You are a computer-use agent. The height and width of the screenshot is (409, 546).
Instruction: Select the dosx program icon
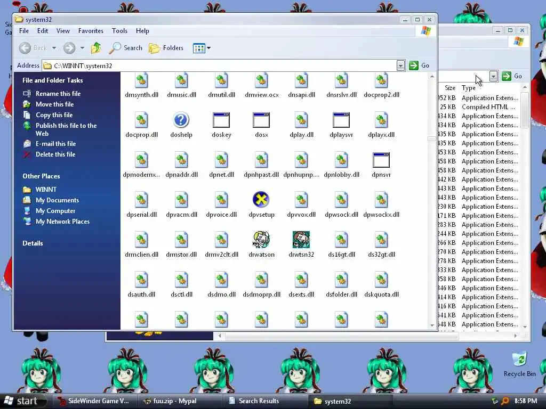(x=261, y=120)
